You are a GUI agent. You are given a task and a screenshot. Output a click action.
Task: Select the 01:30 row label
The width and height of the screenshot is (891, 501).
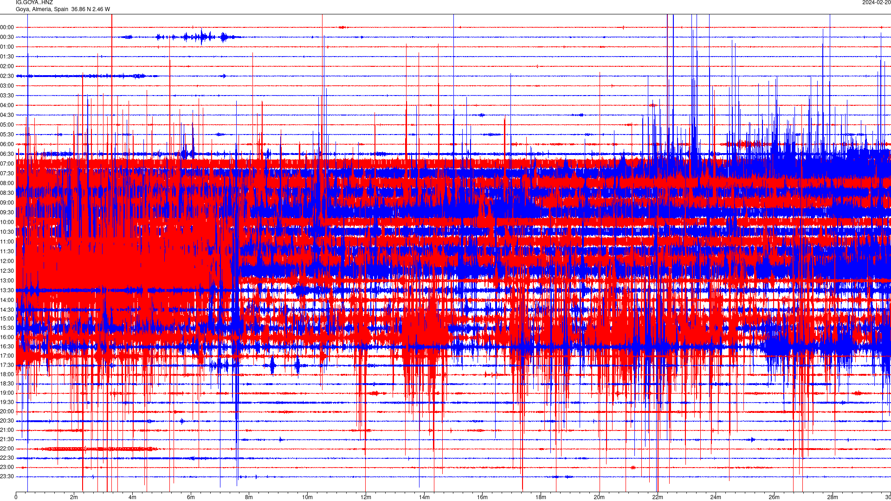click(x=7, y=57)
